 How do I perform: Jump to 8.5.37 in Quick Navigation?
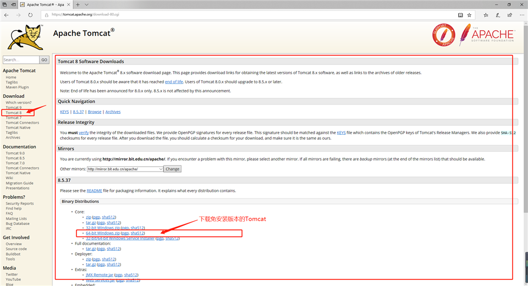[x=78, y=112]
